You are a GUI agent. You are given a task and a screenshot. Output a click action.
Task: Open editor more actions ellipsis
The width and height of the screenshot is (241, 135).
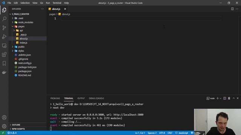[237, 9]
